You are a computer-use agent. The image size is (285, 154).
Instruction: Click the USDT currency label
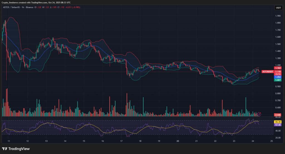278,8
